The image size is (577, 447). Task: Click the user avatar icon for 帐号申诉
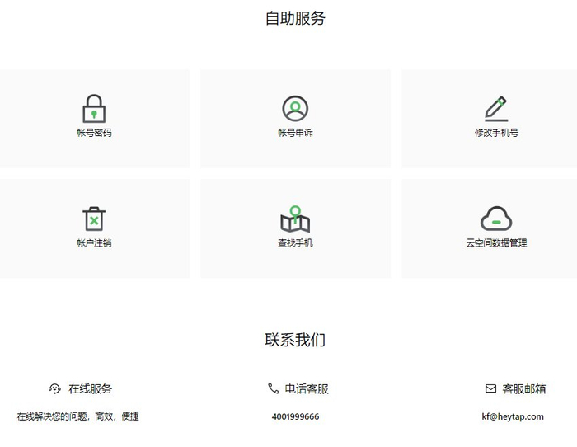(295, 109)
